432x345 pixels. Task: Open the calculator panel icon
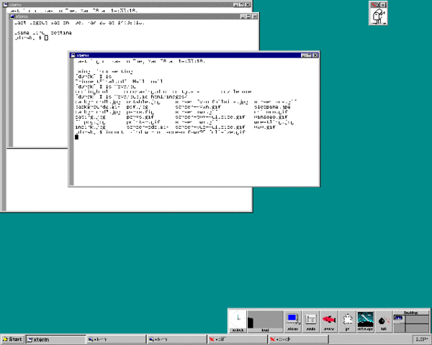(x=310, y=321)
